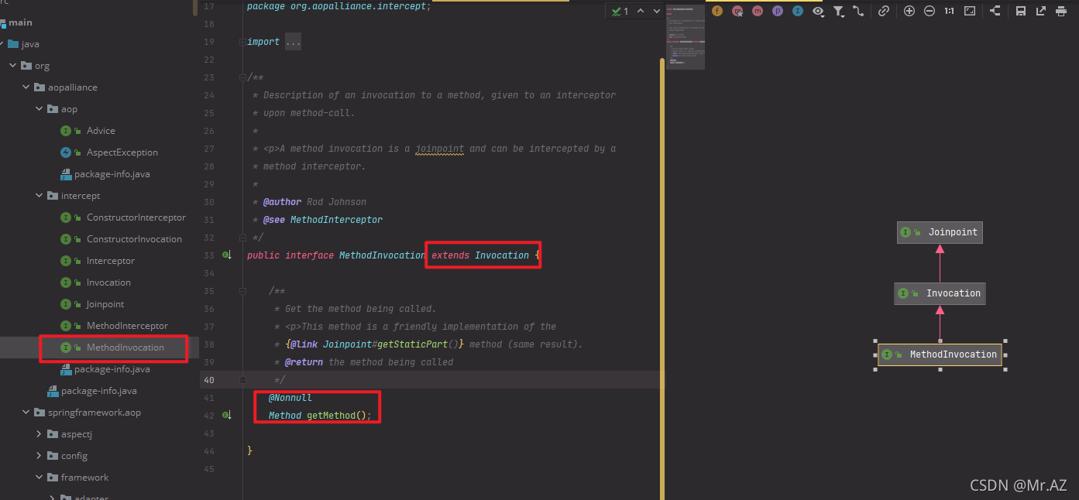Viewport: 1079px width, 500px height.
Task: Open package-info.java under aop package
Action: (x=112, y=174)
